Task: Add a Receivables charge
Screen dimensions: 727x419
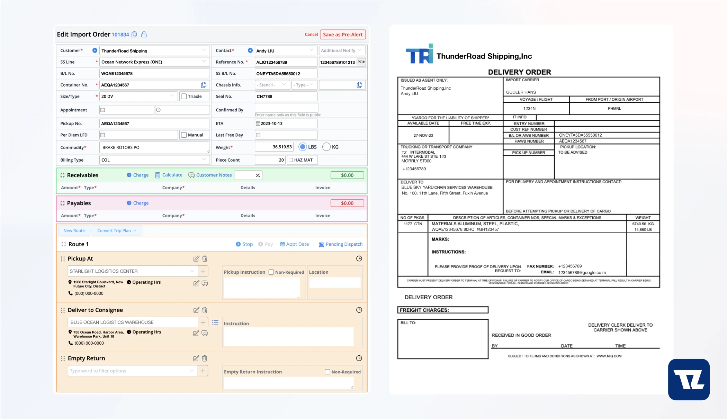Action: [137, 175]
